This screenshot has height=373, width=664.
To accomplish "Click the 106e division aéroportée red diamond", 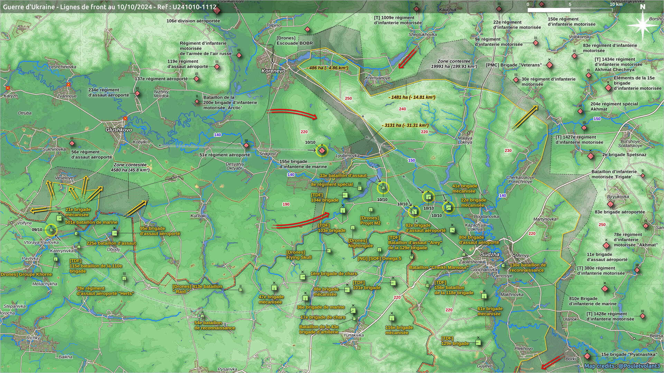I will coord(217,11).
